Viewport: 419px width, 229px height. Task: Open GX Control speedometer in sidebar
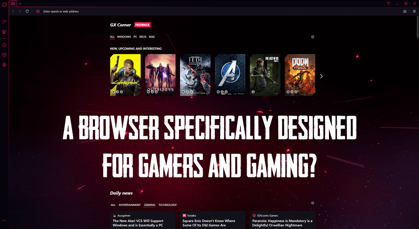[4, 22]
